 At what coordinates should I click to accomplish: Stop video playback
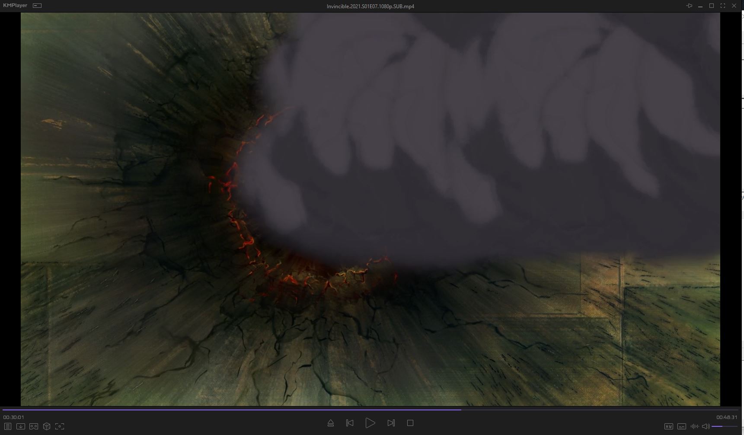(410, 423)
